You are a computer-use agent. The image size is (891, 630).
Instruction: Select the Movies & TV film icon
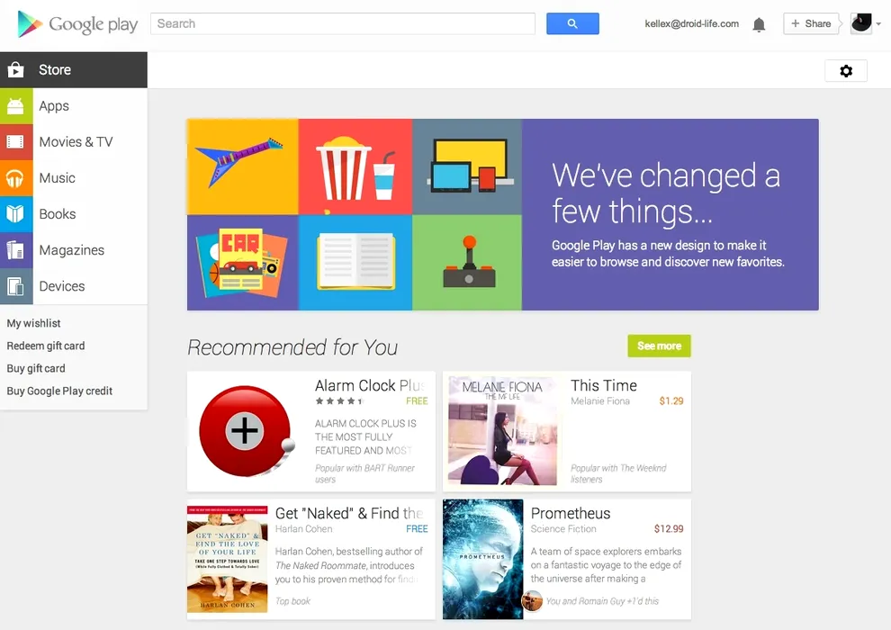16,142
